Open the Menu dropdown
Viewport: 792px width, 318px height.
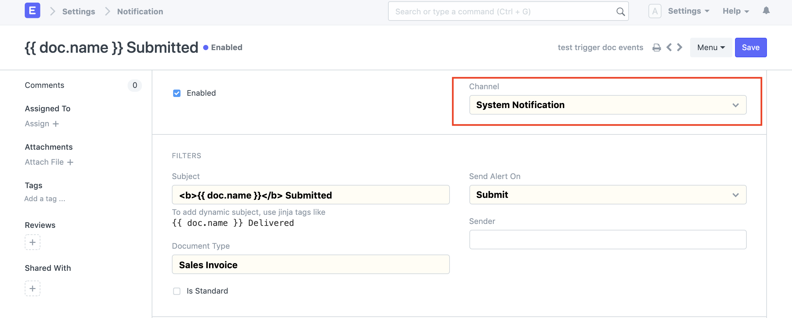pyautogui.click(x=711, y=47)
